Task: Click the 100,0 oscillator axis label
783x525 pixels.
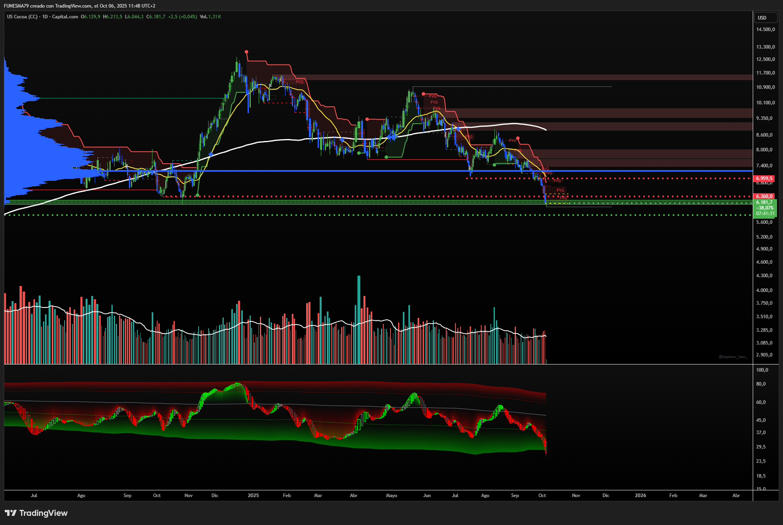Action: [762, 370]
